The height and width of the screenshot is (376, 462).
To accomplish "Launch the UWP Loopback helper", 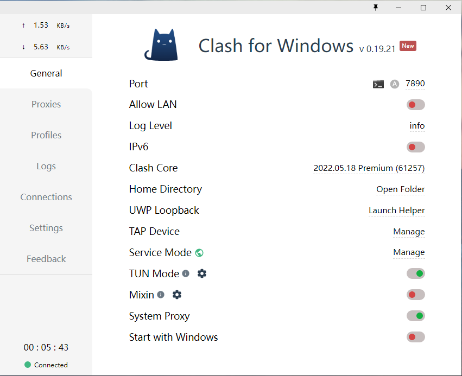I will tap(397, 211).
